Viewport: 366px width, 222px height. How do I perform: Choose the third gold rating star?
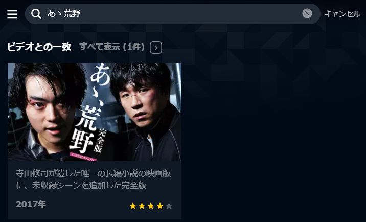pos(151,206)
